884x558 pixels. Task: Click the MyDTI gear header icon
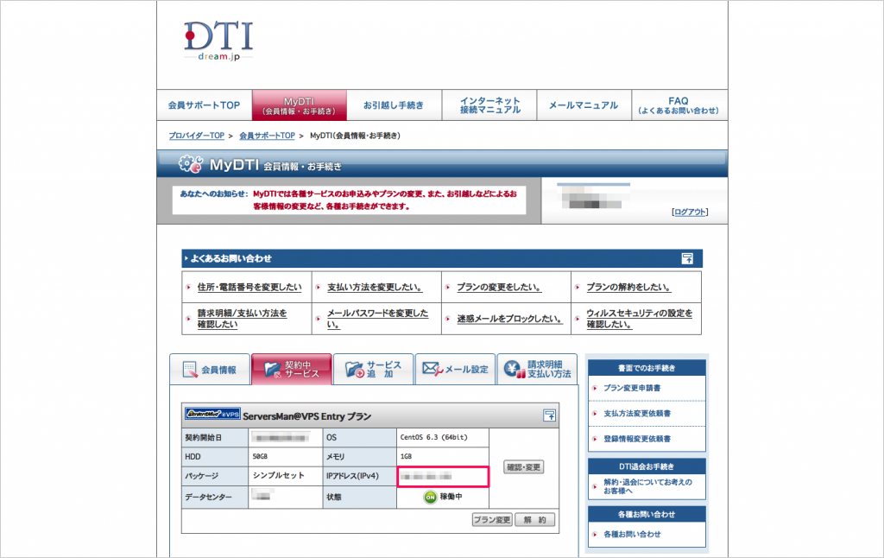pos(190,164)
